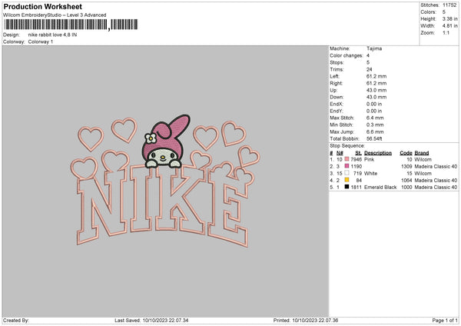Click the magenta swatch beside 1190 stitches
This screenshot has height=326, width=461.
(347, 166)
